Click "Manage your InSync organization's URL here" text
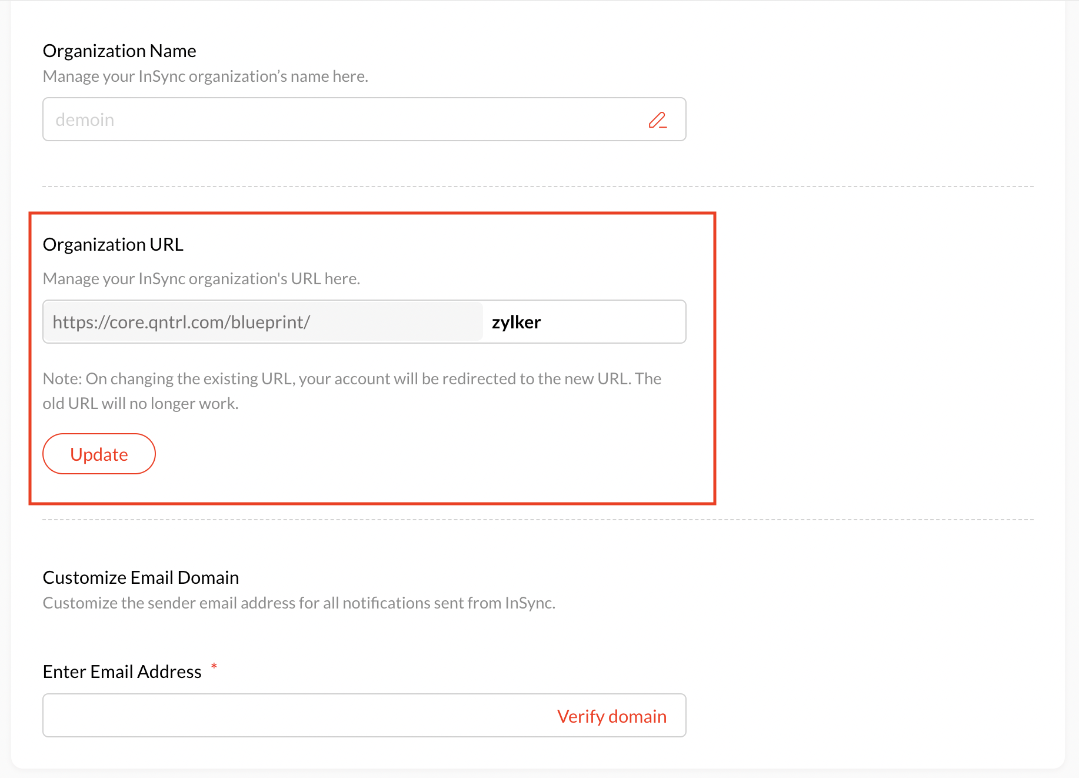 201,279
